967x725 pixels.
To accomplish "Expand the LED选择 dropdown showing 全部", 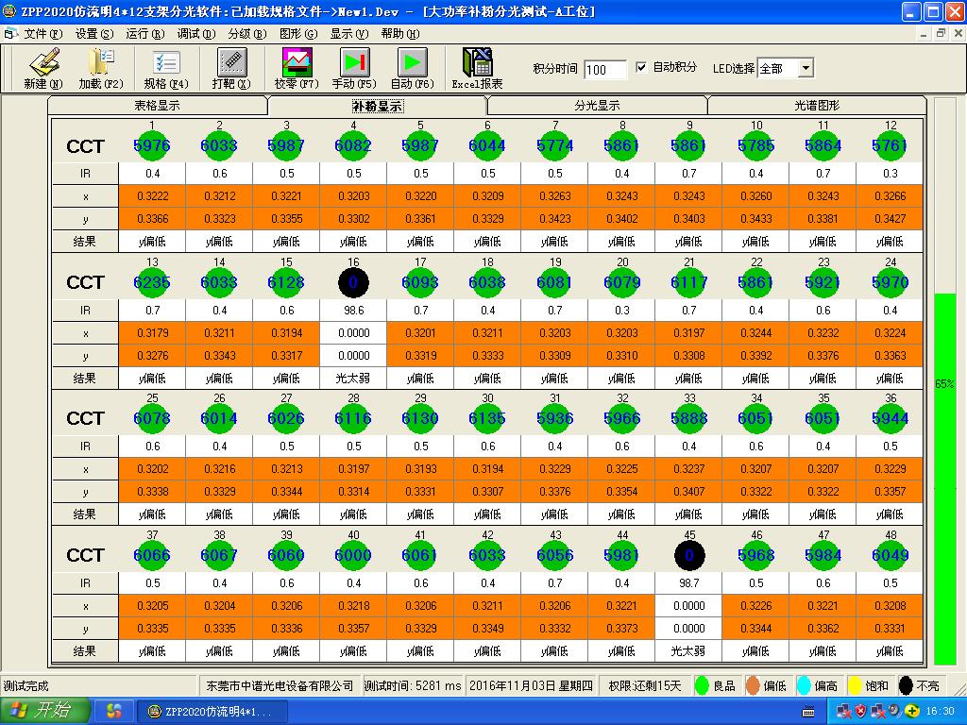I will pyautogui.click(x=806, y=68).
